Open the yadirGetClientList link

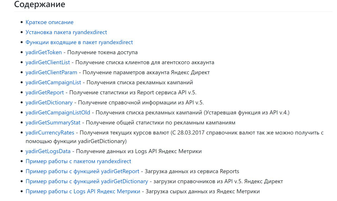[48, 62]
